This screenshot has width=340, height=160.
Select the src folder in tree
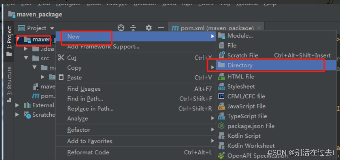pos(41,58)
